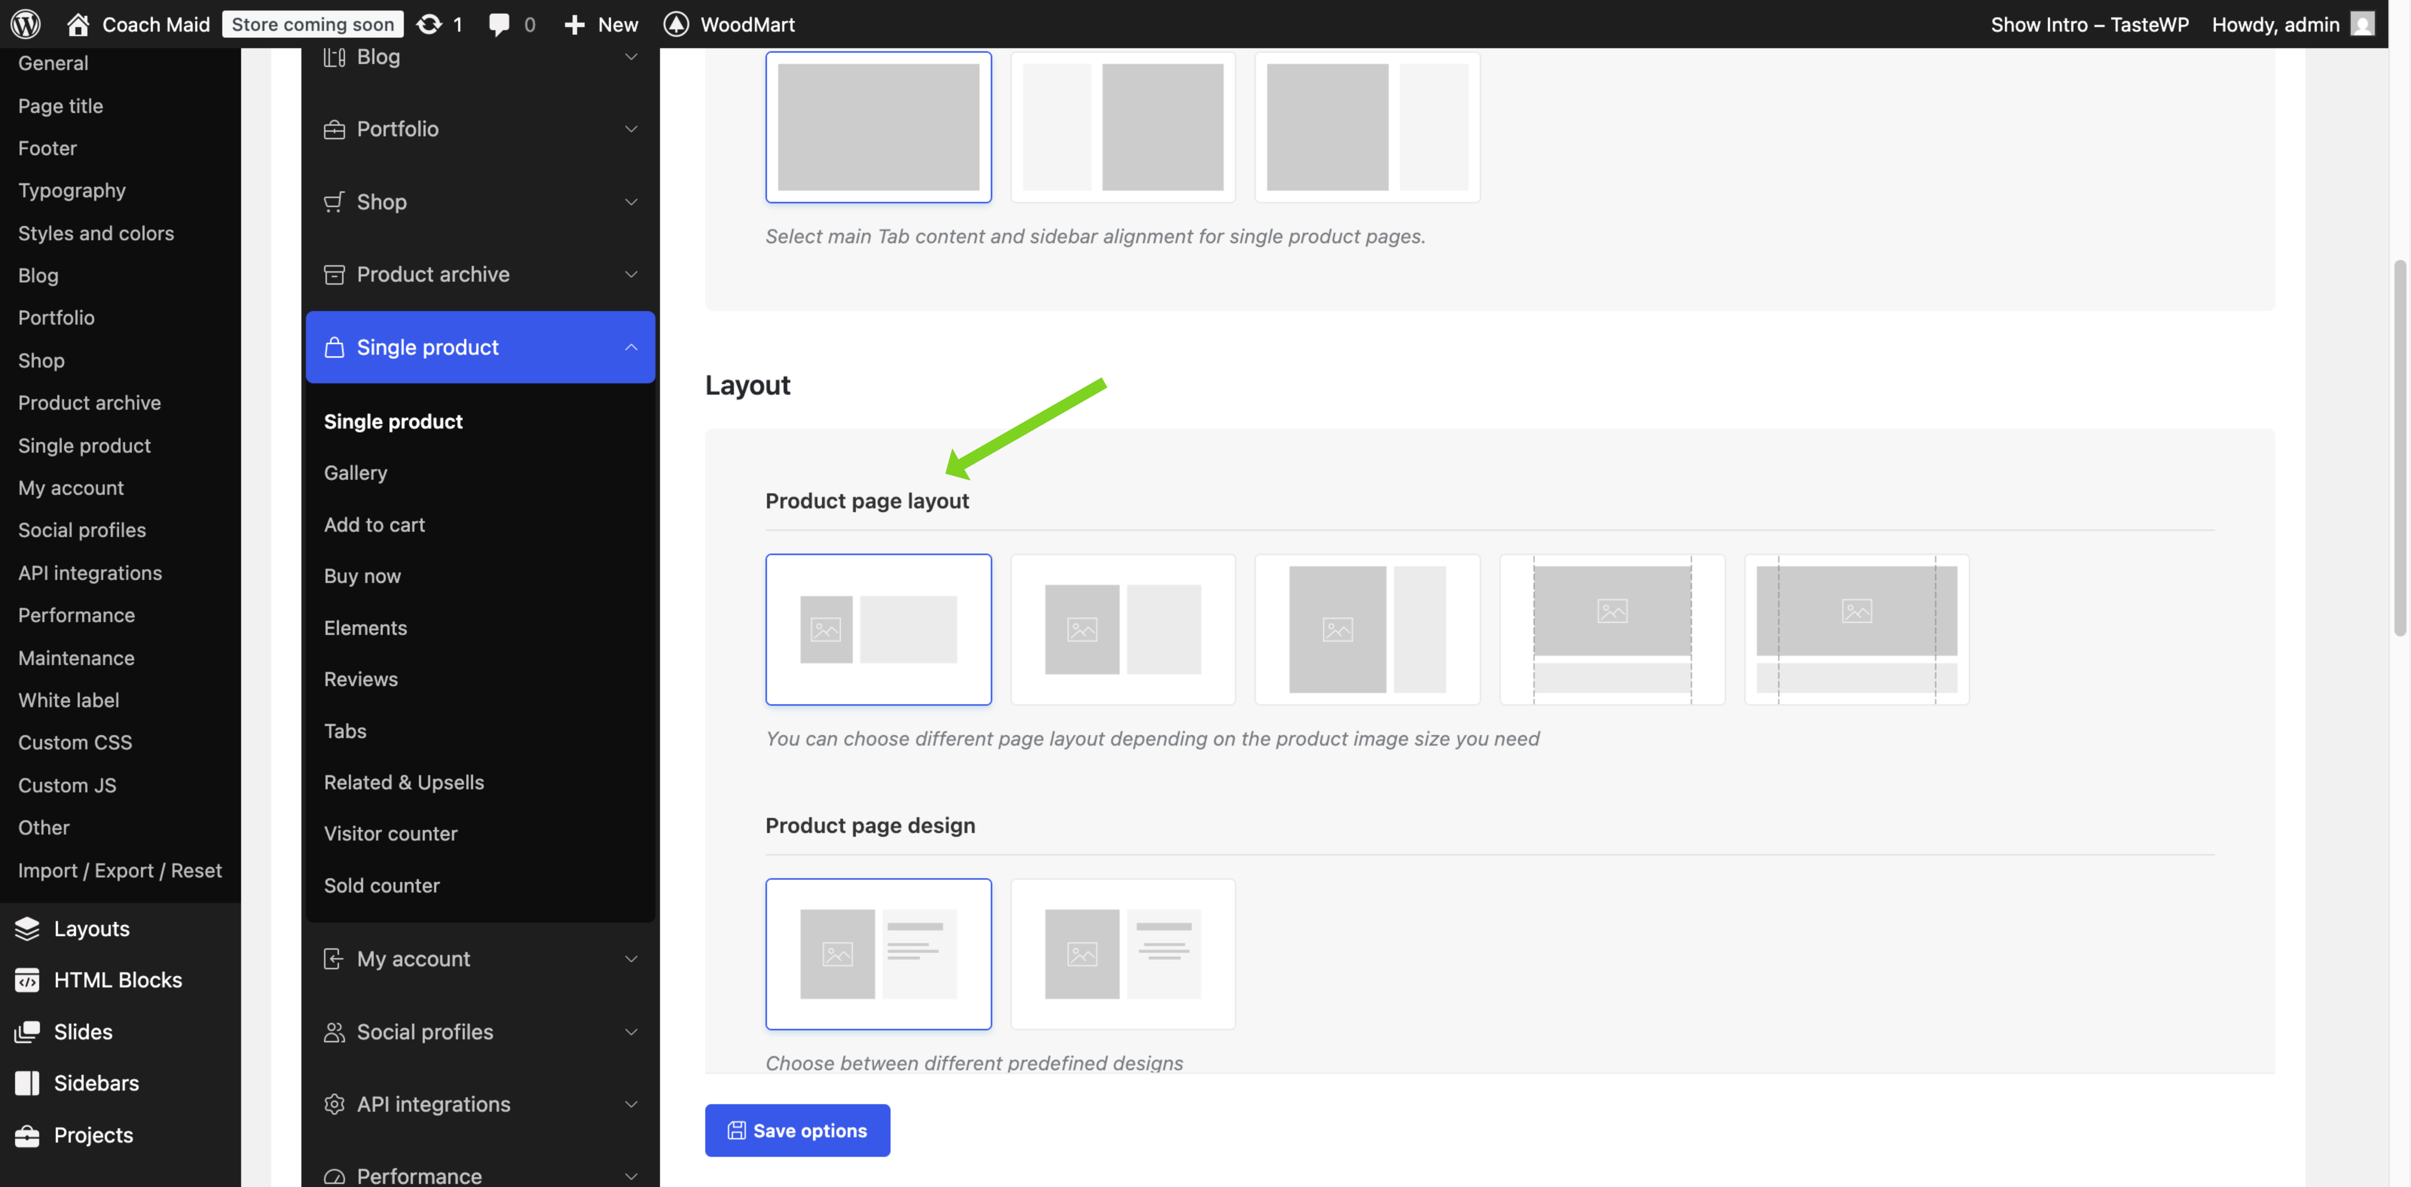2411x1187 pixels.
Task: Click the Single product bag icon
Action: (x=334, y=347)
